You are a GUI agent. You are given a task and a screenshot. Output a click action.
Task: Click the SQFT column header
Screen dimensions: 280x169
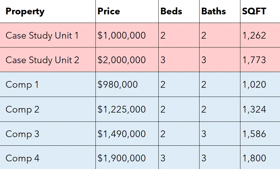[x=254, y=11]
